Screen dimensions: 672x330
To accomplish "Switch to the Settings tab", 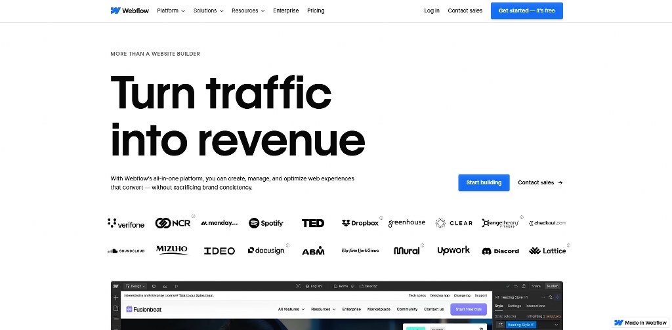I will (x=514, y=306).
